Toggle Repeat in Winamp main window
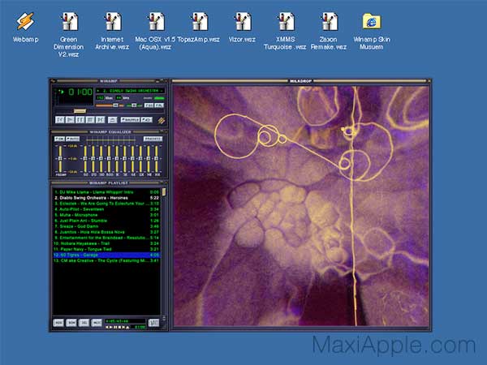The width and height of the screenshot is (487, 365). [x=147, y=120]
